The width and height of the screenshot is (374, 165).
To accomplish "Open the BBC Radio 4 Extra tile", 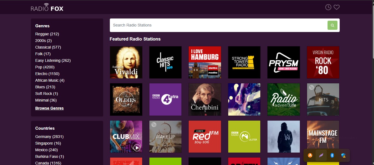I will coord(165,99).
